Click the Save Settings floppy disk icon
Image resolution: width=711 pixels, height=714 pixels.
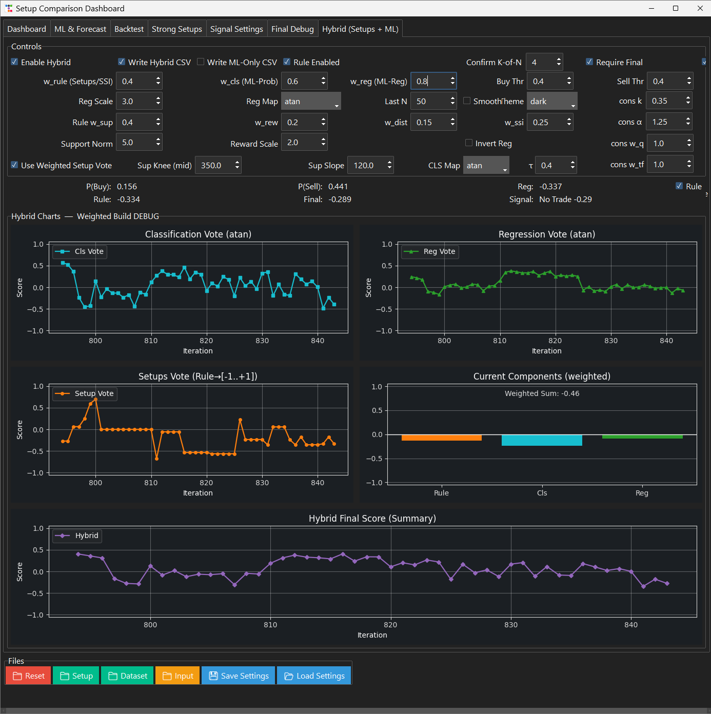click(x=213, y=676)
